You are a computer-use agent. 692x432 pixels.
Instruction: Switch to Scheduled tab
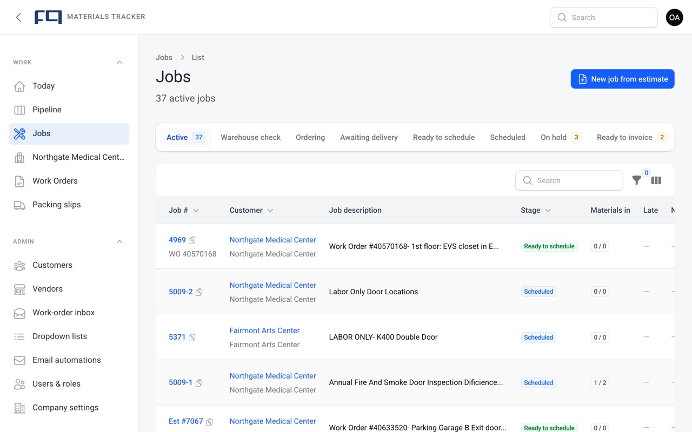[508, 137]
